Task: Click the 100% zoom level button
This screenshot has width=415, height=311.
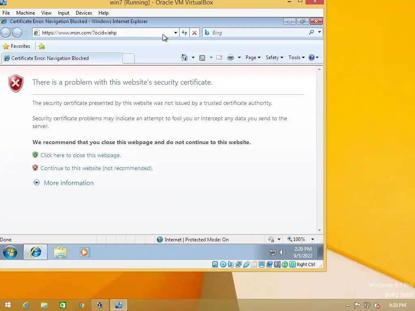Action: click(x=296, y=239)
